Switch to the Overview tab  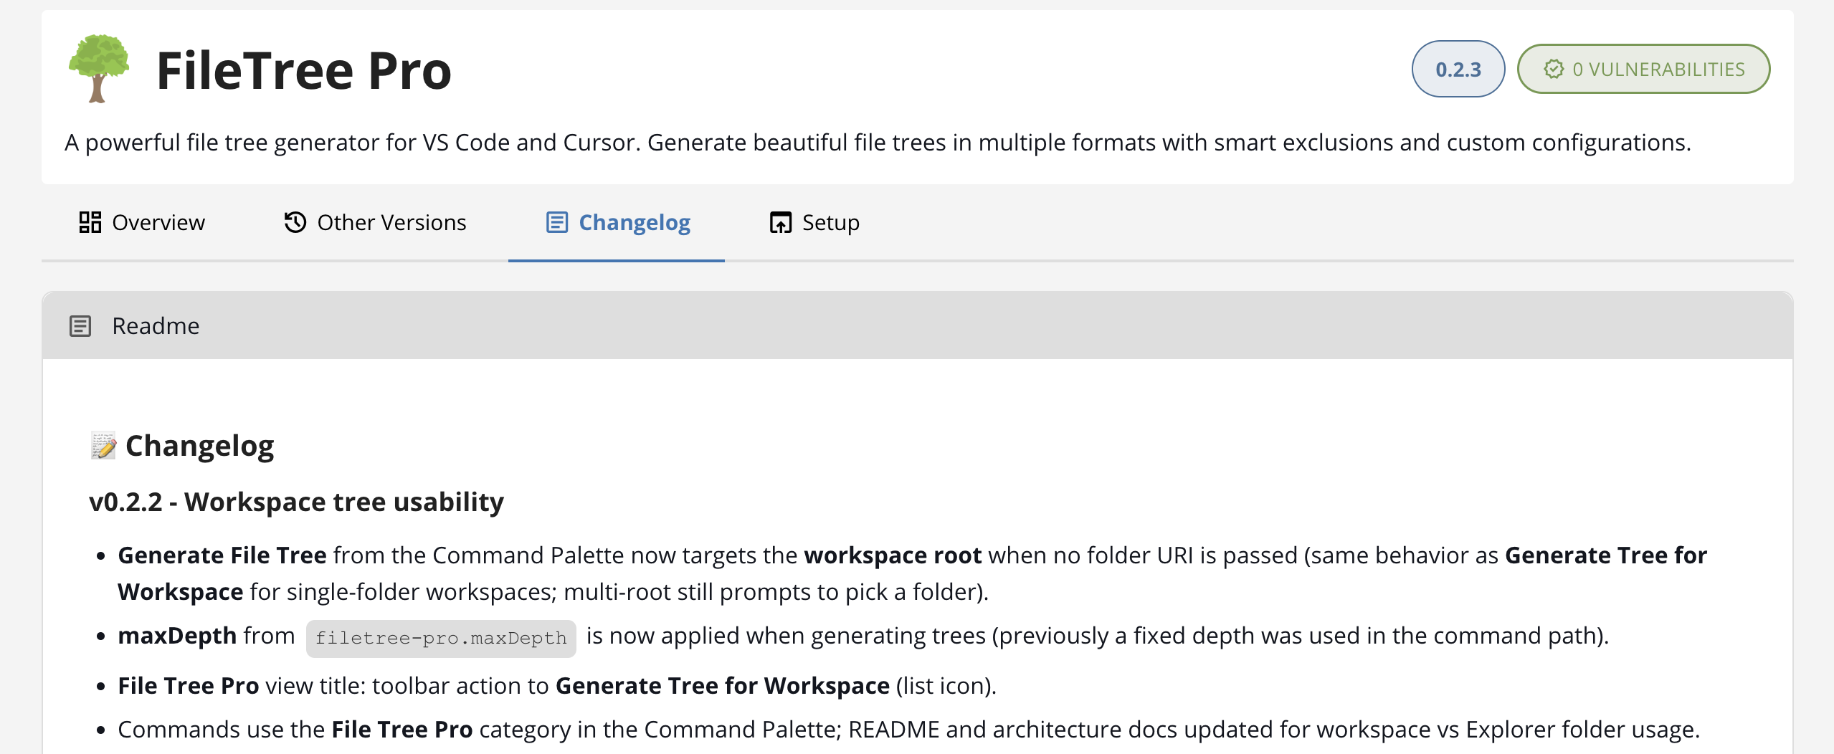[x=142, y=222]
